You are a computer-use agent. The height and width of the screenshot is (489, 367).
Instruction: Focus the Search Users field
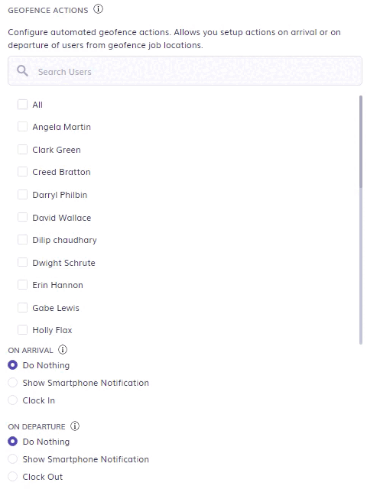click(x=185, y=71)
